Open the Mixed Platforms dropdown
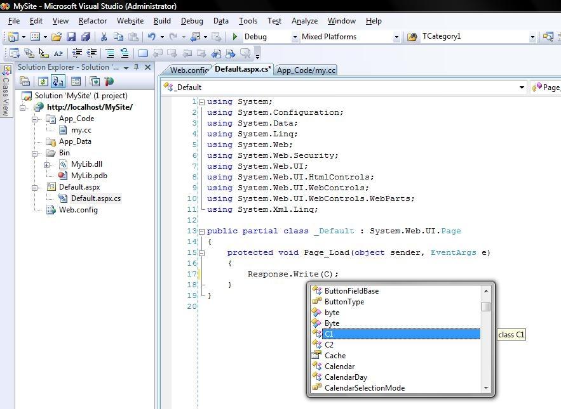Image resolution: width=561 pixels, height=409 pixels. pyautogui.click(x=396, y=37)
